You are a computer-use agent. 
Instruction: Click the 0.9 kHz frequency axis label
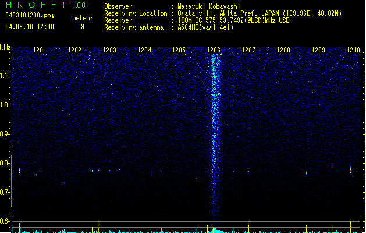click(5, 134)
